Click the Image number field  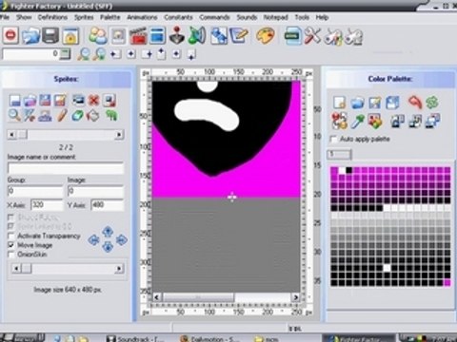[95, 191]
